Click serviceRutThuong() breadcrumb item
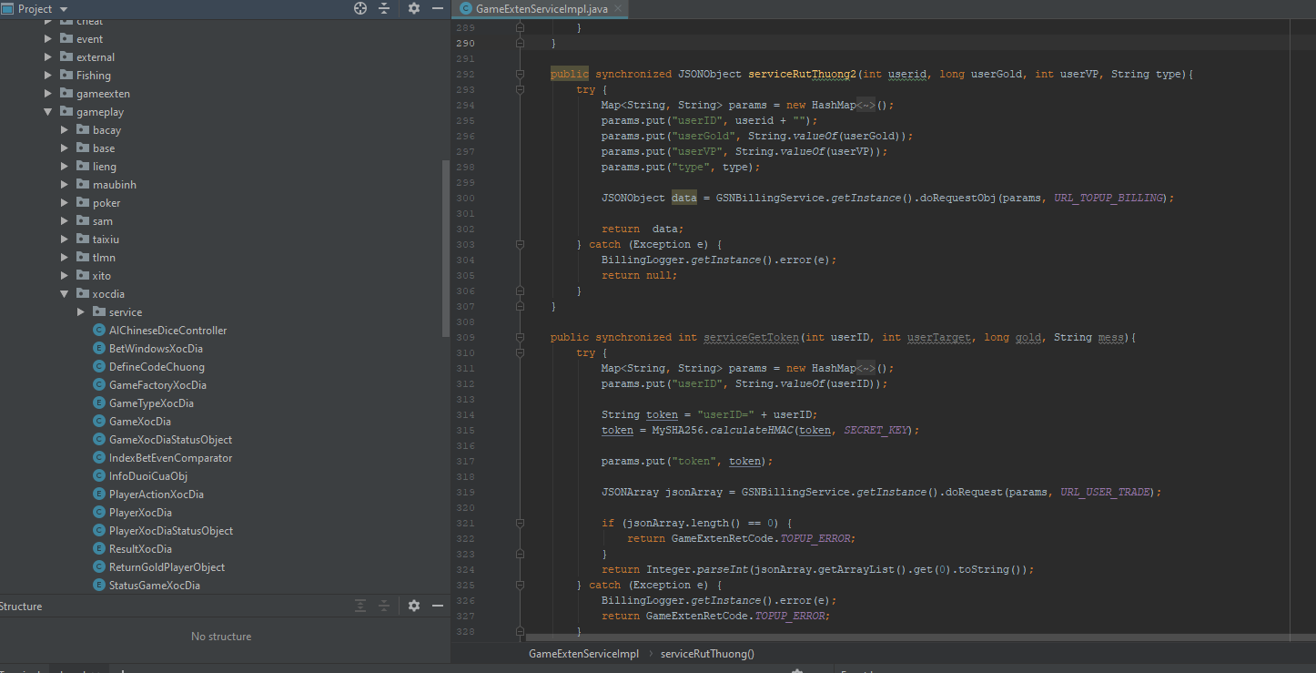The width and height of the screenshot is (1316, 673). [x=707, y=654]
